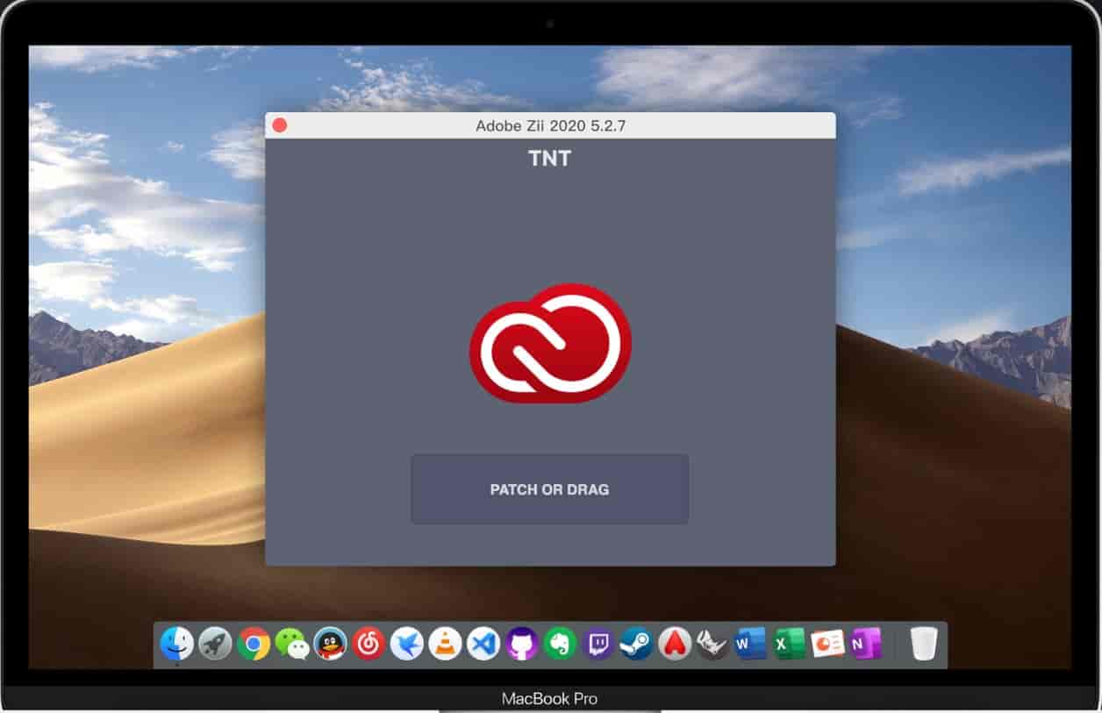Open Finder from the dock
The image size is (1102, 713).
pos(176,644)
